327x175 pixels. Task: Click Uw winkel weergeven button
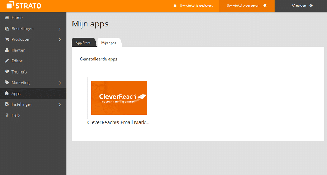click(x=247, y=6)
